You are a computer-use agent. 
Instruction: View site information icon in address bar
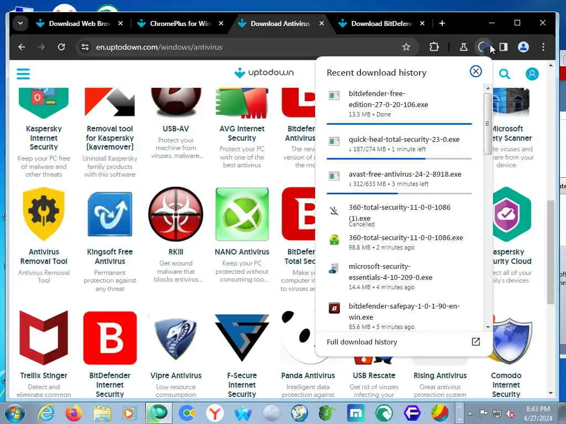pos(85,47)
